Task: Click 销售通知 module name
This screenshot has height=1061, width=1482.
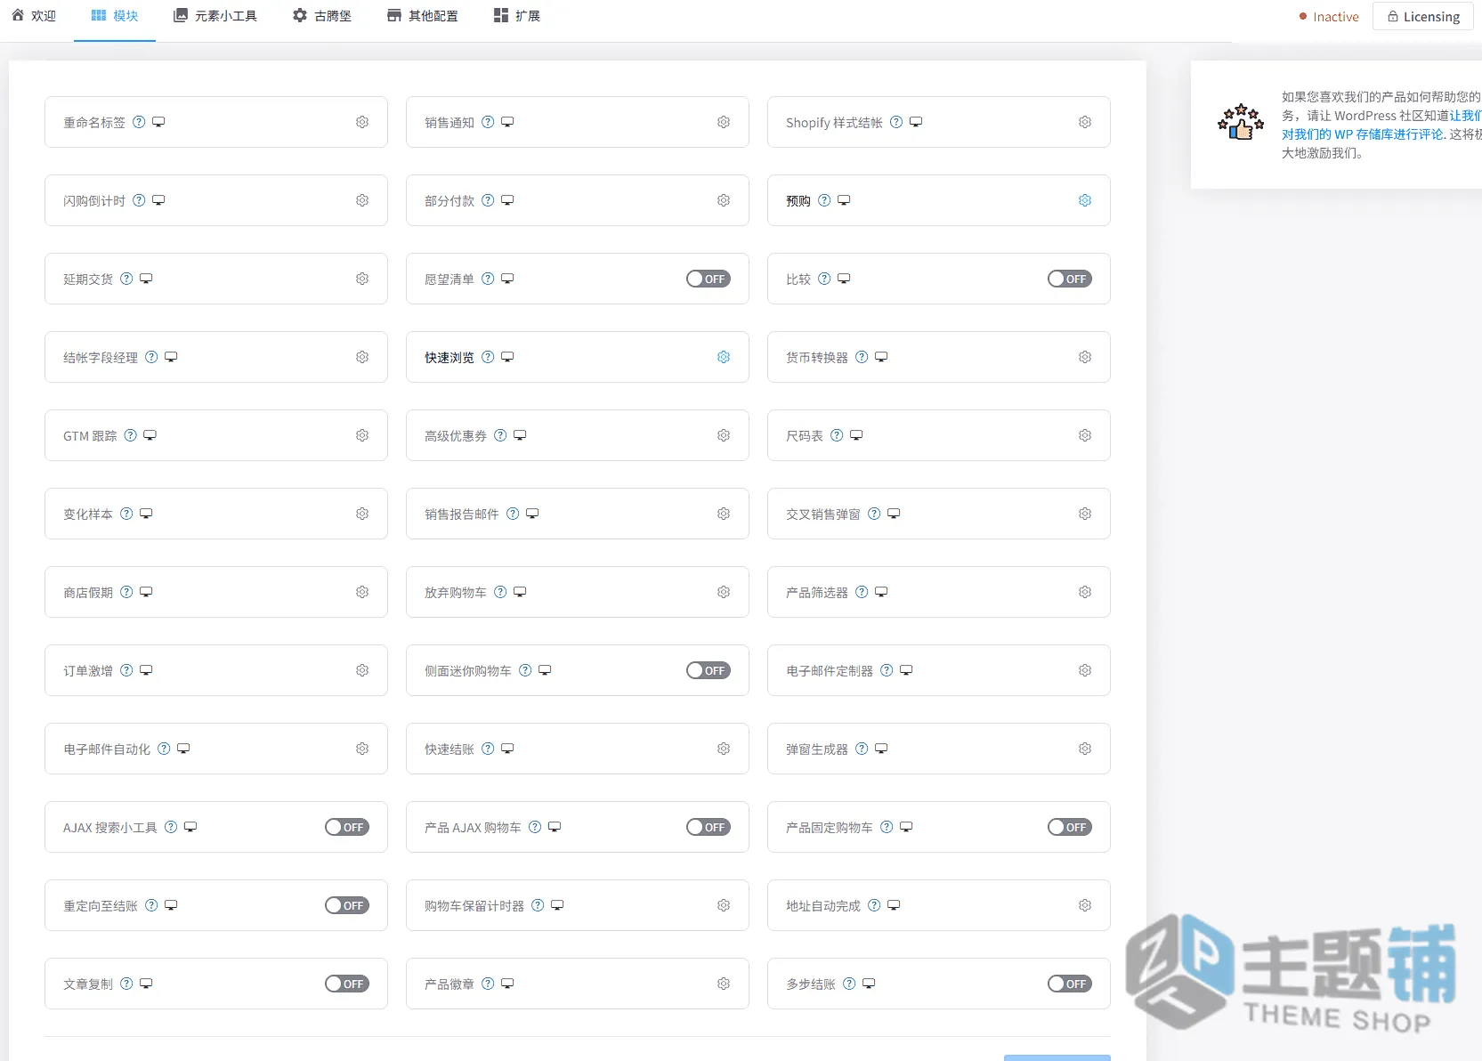Action: click(x=449, y=122)
